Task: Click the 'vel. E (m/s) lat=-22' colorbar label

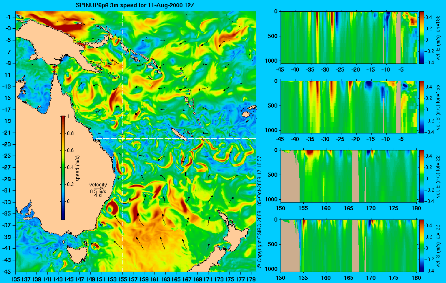Action: (438, 176)
